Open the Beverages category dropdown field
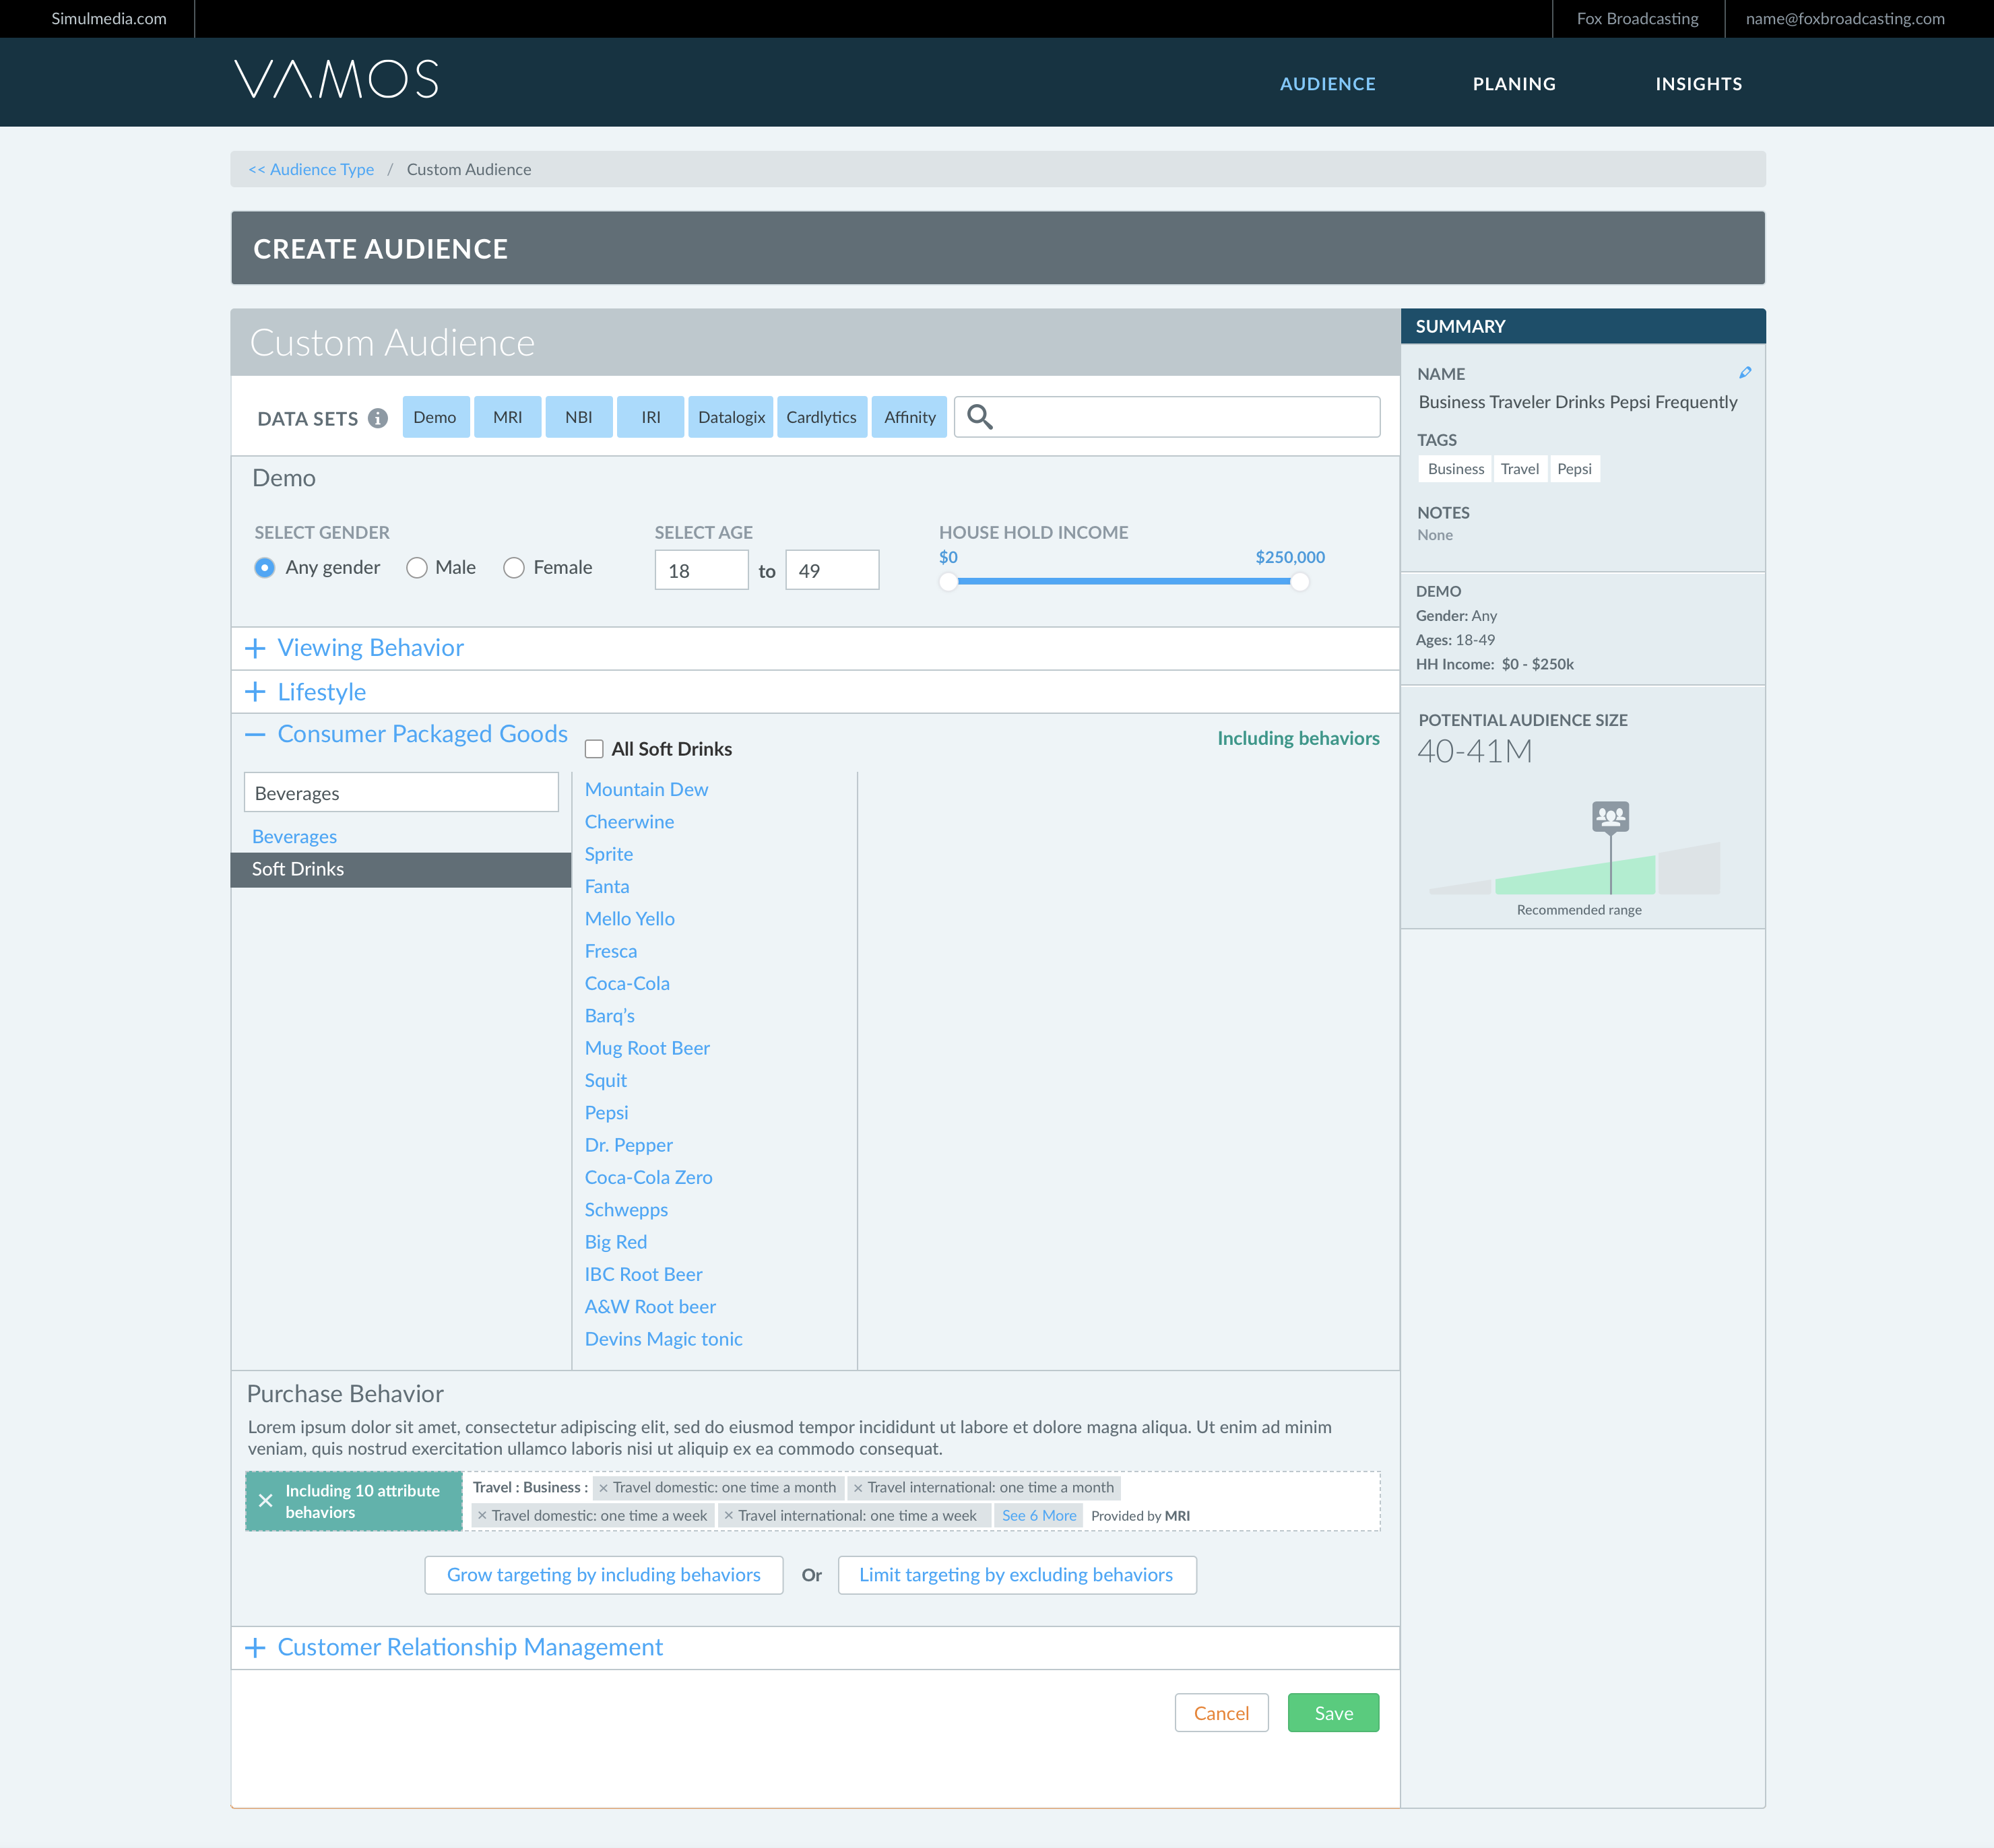 tap(401, 792)
